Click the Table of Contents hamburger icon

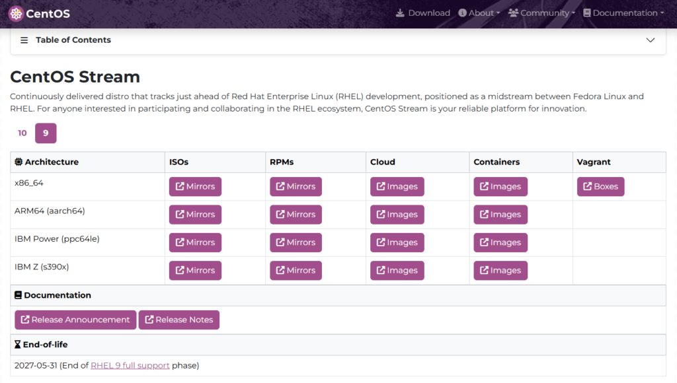24,40
